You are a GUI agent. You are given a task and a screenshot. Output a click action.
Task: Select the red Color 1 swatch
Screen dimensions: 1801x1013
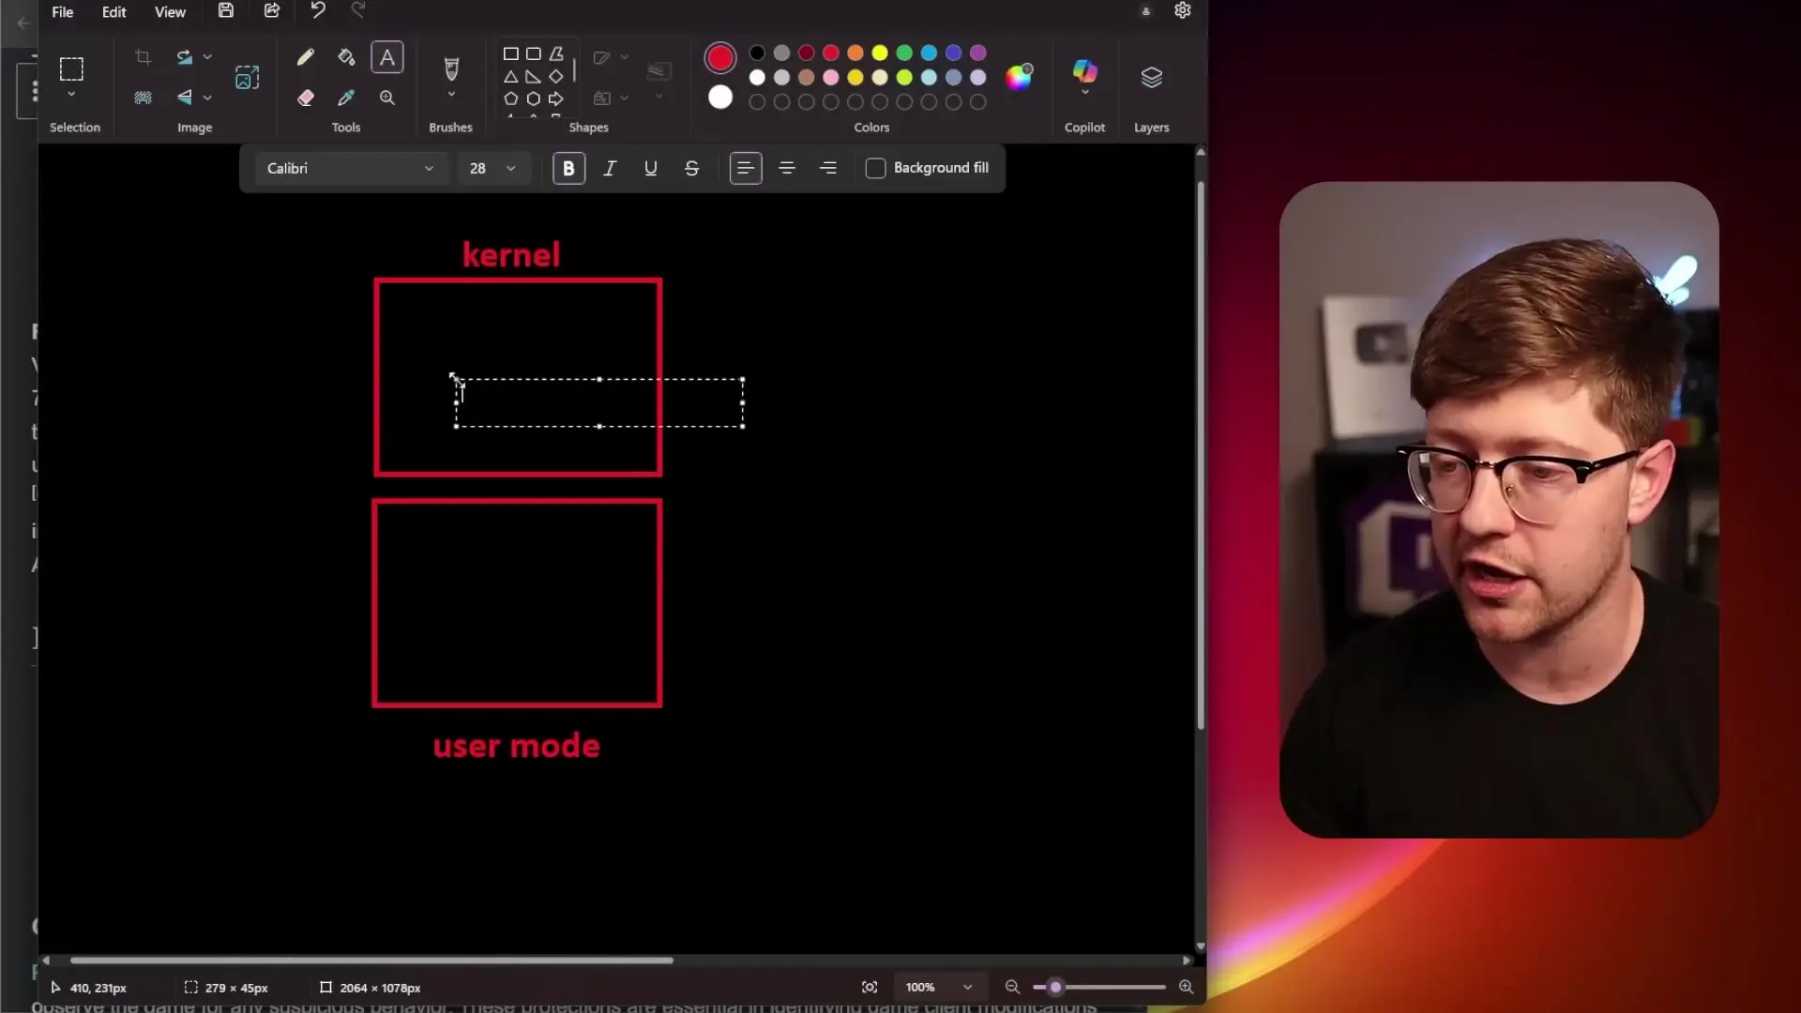pyautogui.click(x=719, y=58)
